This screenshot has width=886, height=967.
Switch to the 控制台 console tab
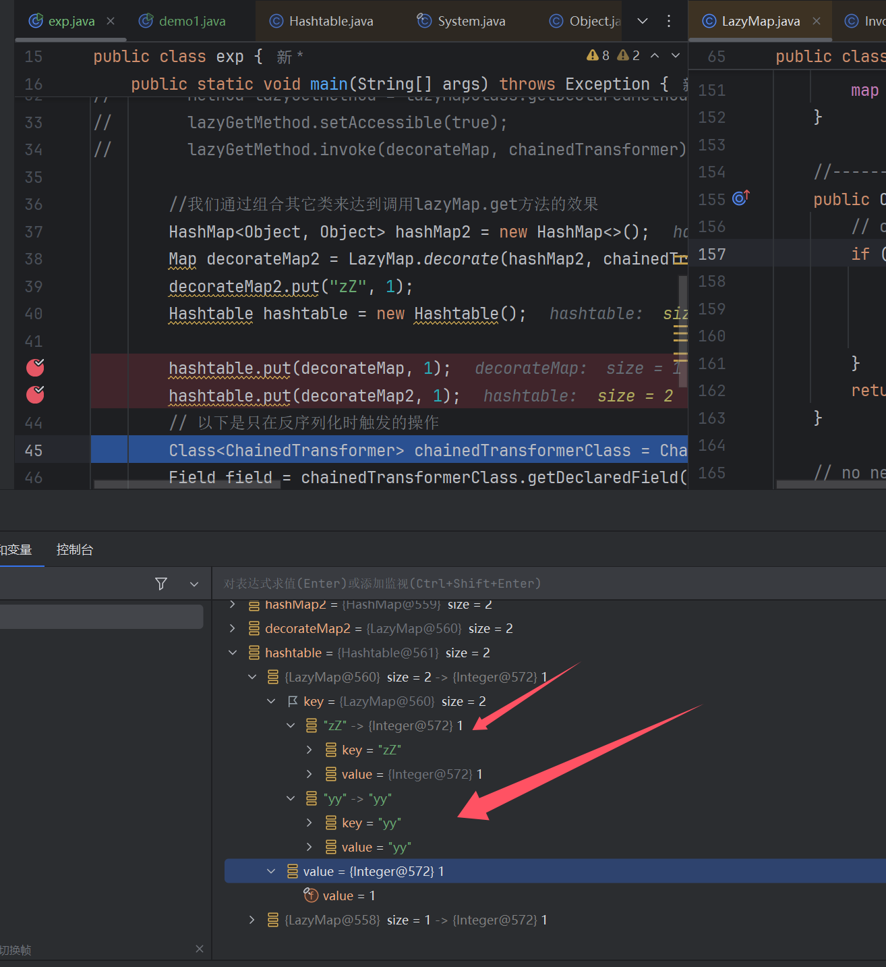point(75,550)
